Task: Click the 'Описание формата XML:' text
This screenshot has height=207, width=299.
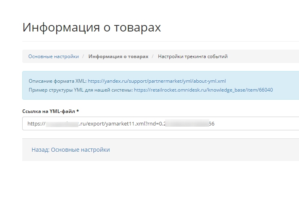Action: (x=55, y=81)
